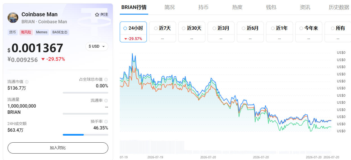The width and height of the screenshot is (351, 160).
Task: Click the star icon next to 关注
Action: (x=97, y=15)
